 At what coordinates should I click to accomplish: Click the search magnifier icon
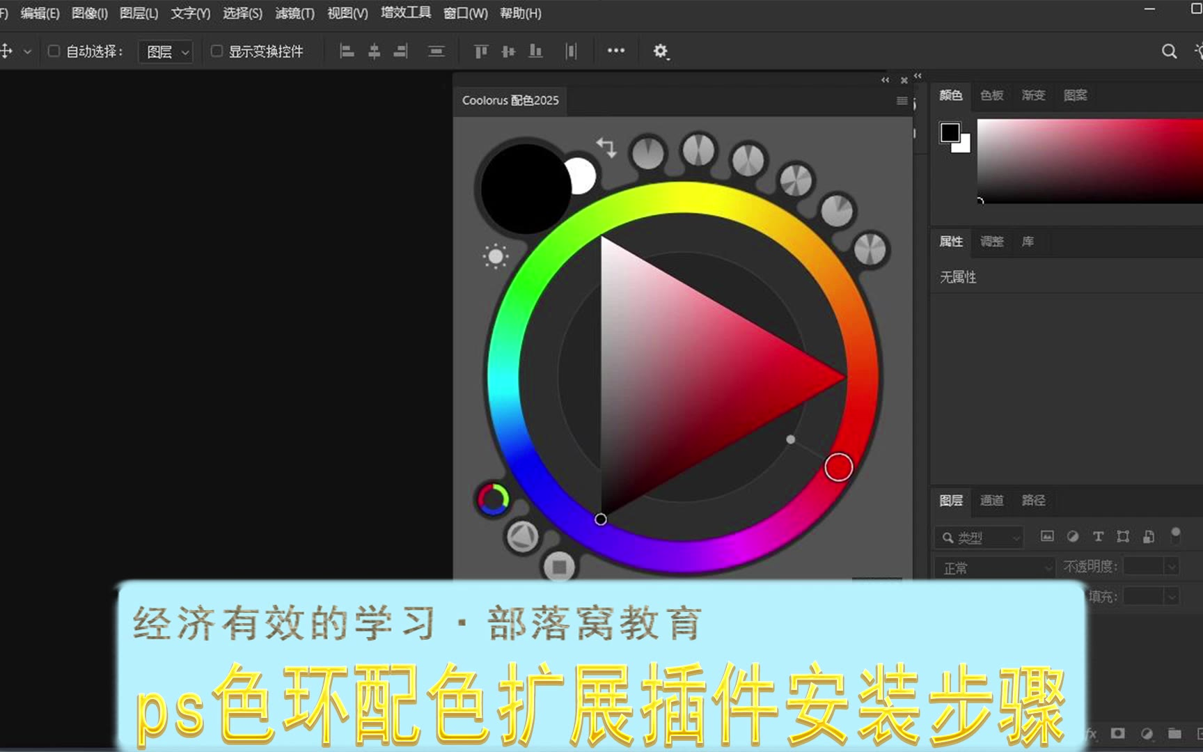1169,51
